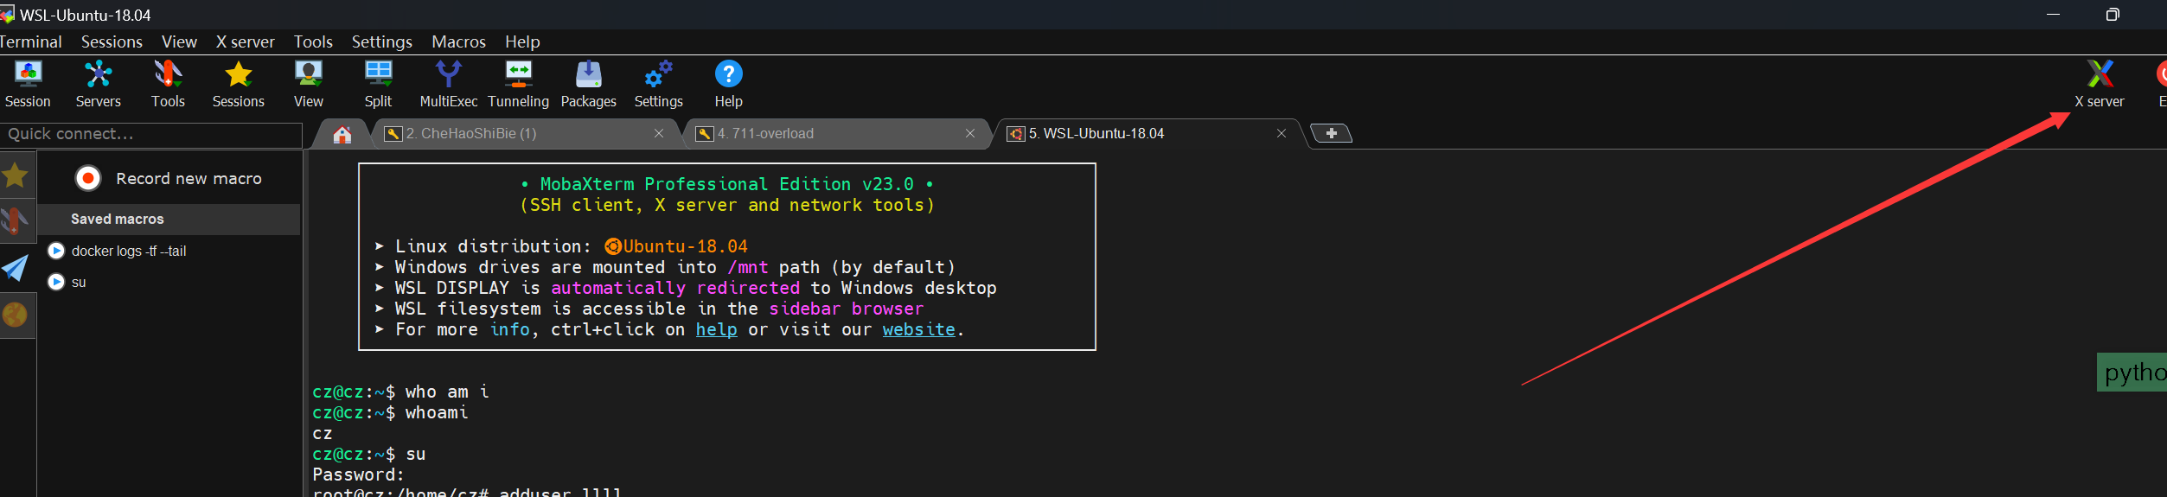
Task: Open the Terminal menu
Action: pyautogui.click(x=30, y=41)
